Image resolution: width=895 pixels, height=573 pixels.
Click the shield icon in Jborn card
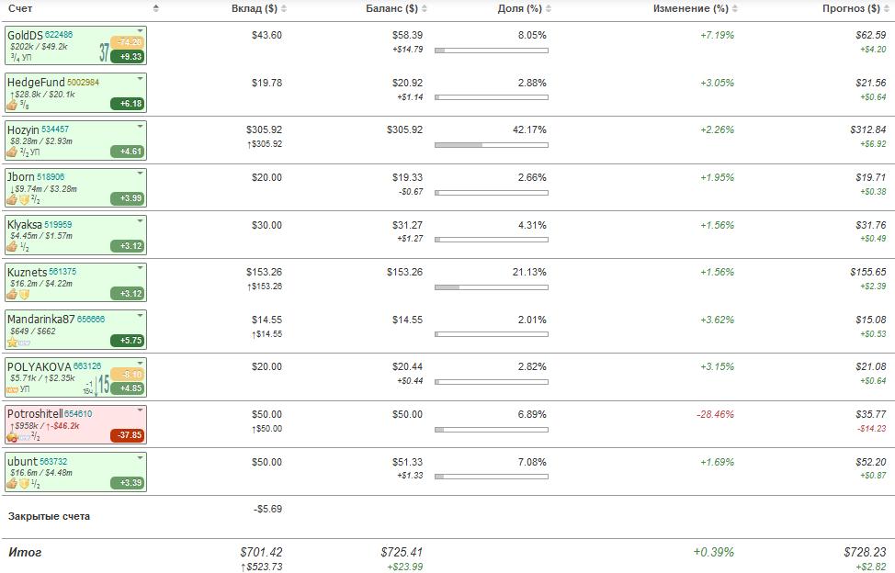24,199
